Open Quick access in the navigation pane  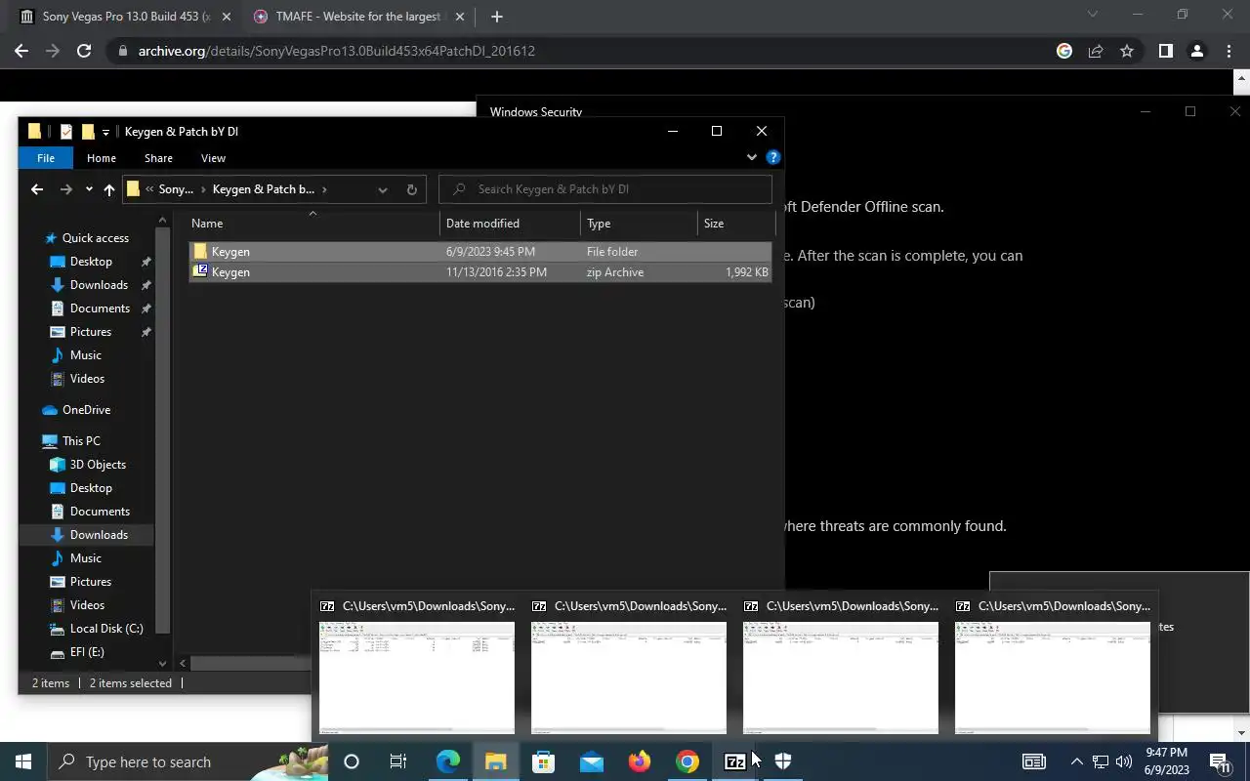pos(95,238)
